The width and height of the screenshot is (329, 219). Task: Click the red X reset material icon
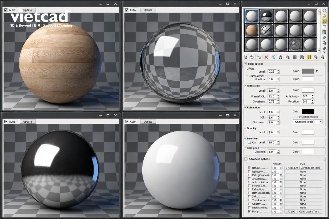[x=266, y=57]
